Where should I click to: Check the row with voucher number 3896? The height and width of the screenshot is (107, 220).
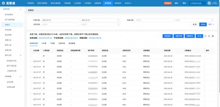(x=31, y=61)
